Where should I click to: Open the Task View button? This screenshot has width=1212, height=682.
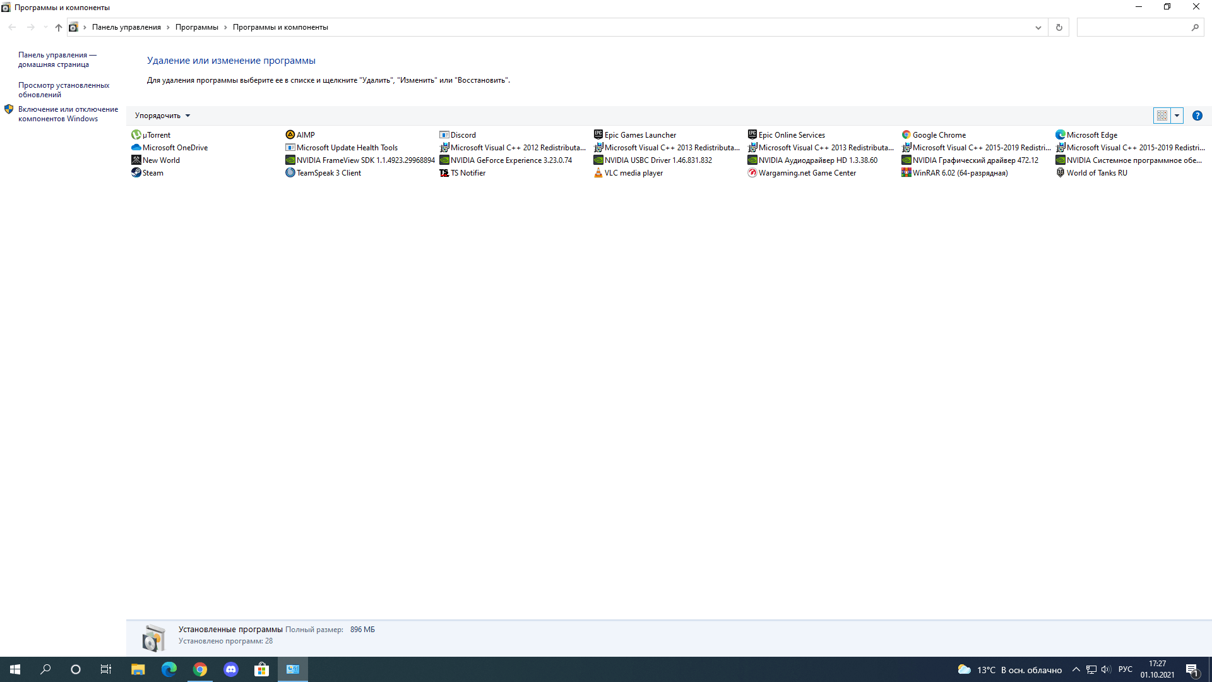pos(106,669)
